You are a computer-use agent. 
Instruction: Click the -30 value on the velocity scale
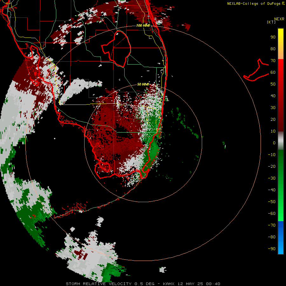coord(272,178)
